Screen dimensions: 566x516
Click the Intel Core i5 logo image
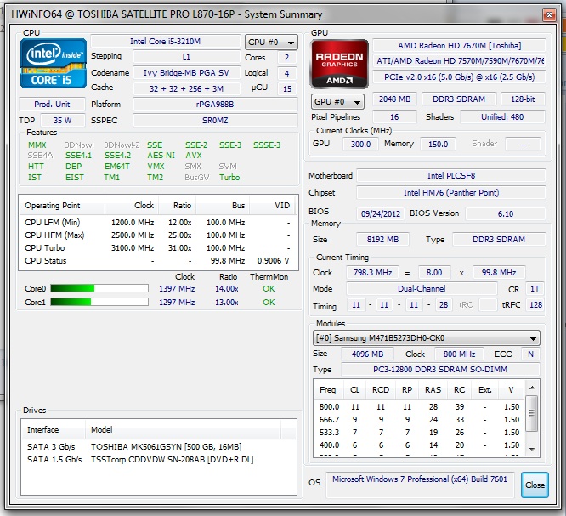pos(54,64)
